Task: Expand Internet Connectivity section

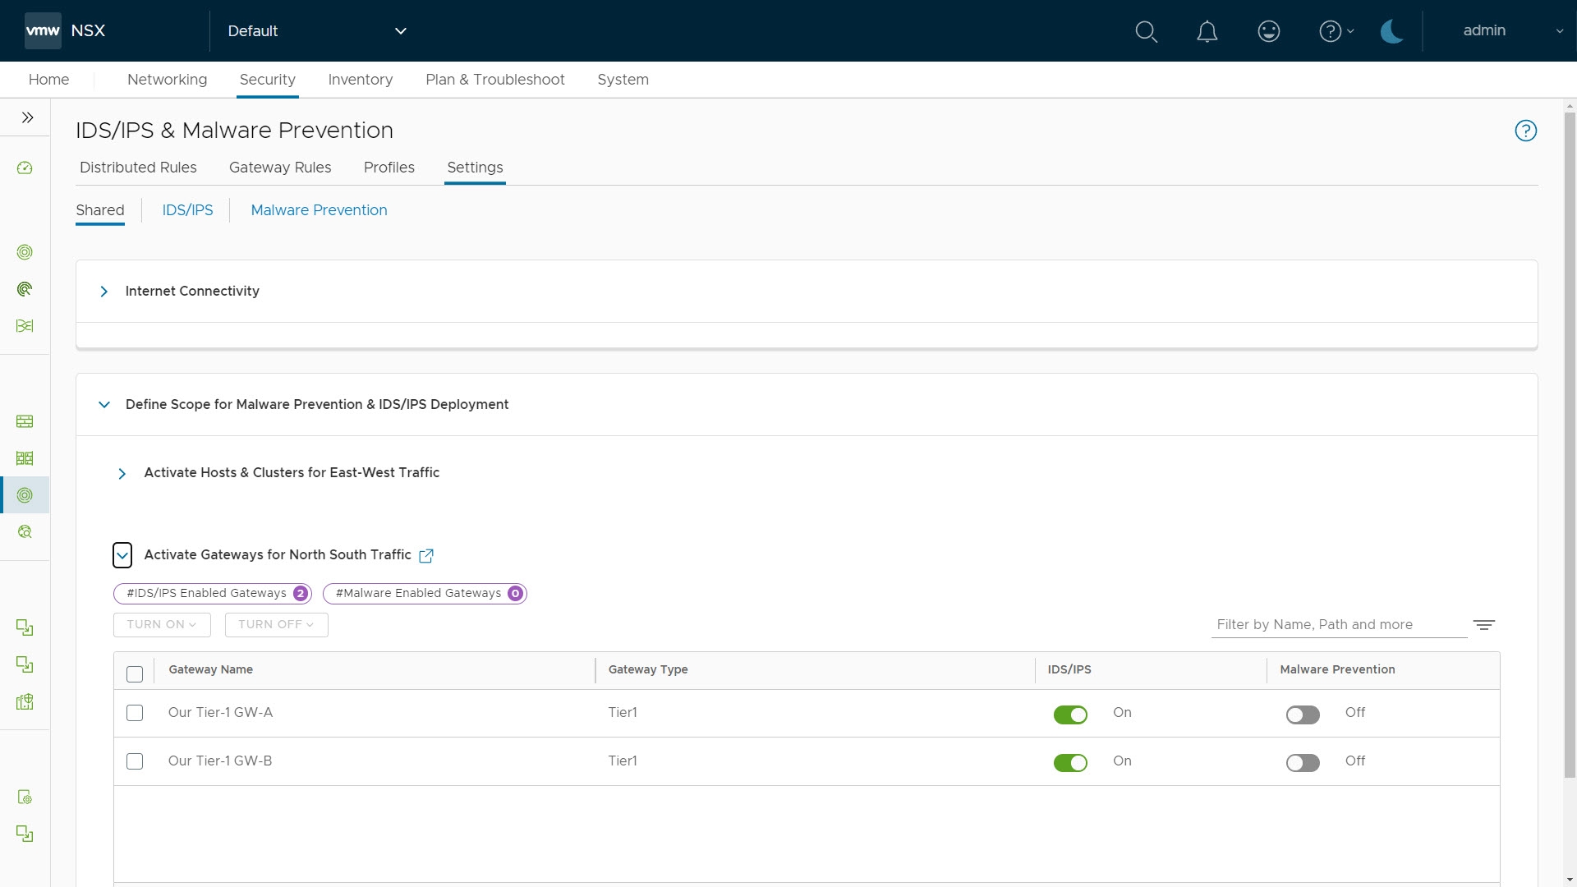Action: [104, 292]
